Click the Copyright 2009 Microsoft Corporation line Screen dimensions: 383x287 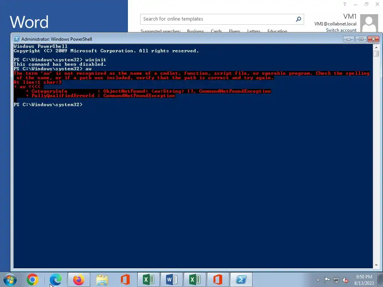tap(106, 51)
